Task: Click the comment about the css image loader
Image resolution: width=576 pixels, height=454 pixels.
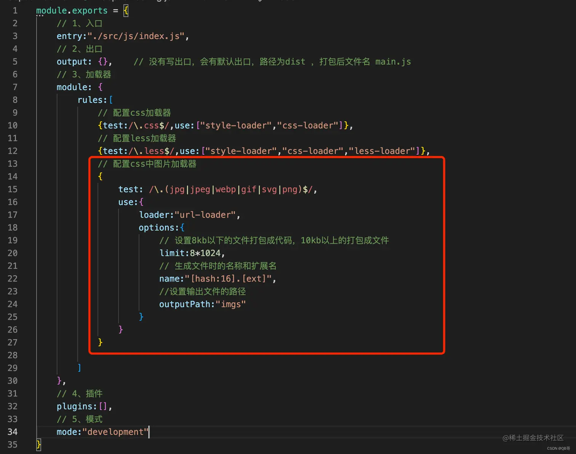Action: pos(147,164)
